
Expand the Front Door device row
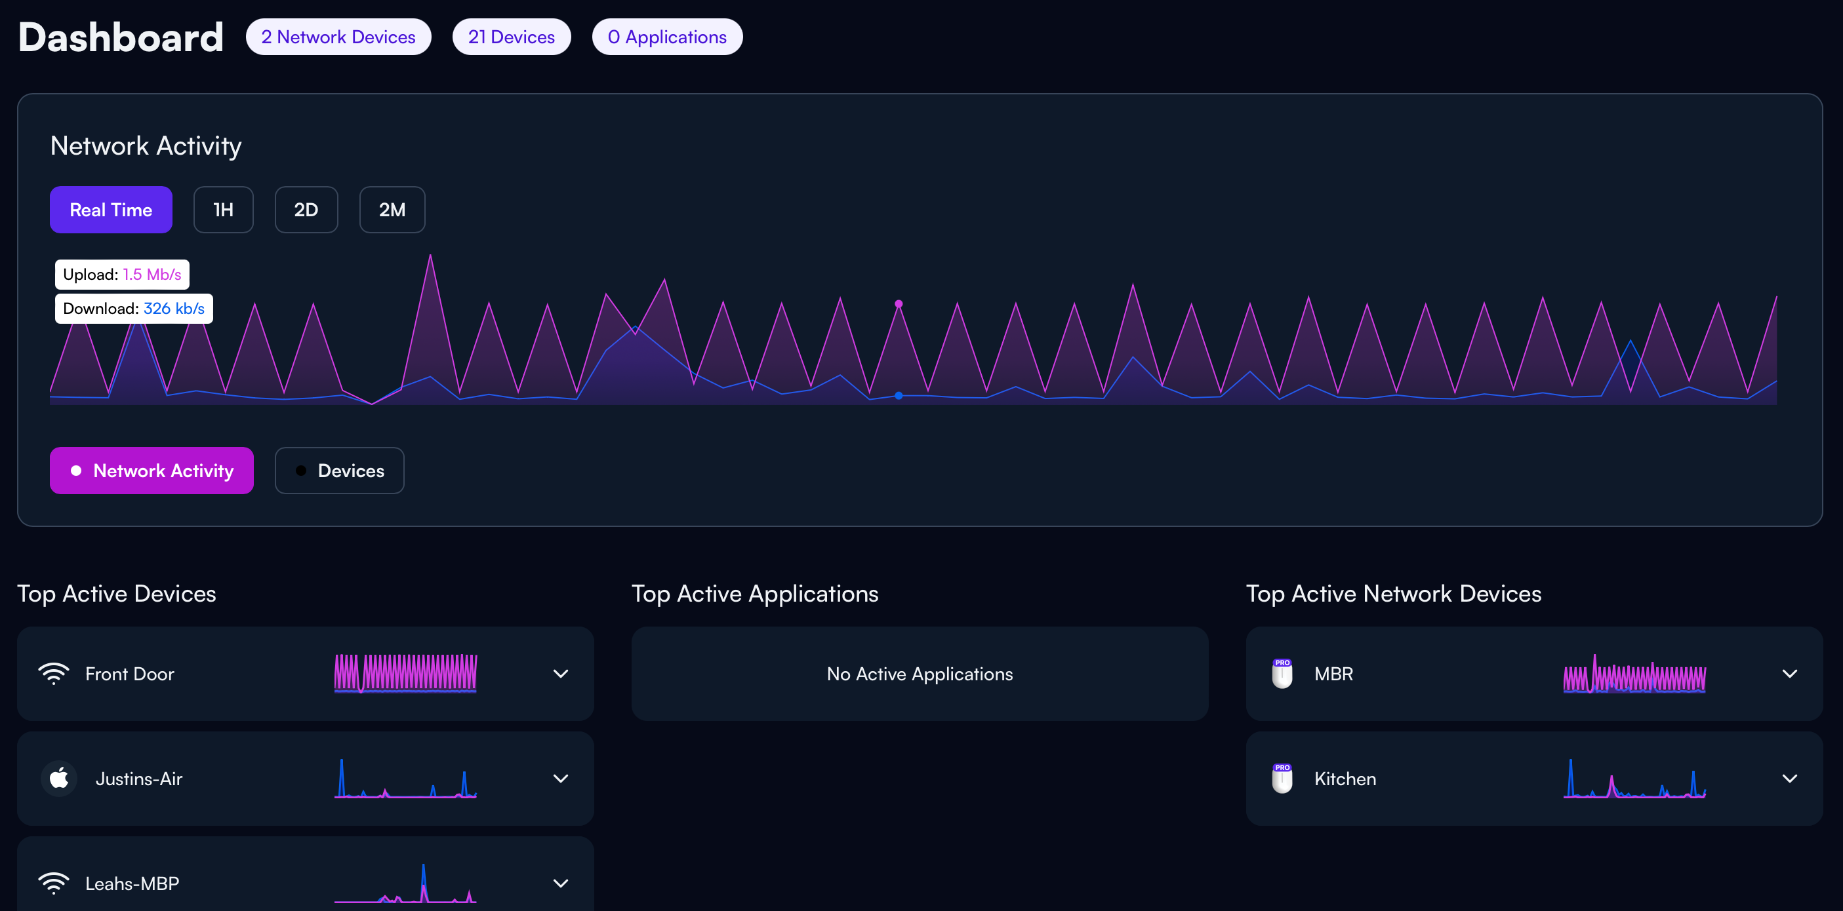[x=561, y=674]
